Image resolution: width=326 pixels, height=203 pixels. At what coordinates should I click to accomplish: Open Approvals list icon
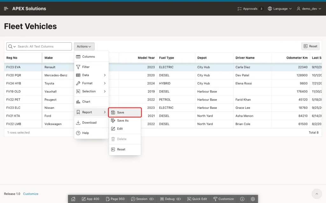(239, 9)
